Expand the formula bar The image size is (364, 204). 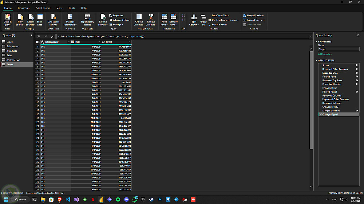click(x=310, y=36)
